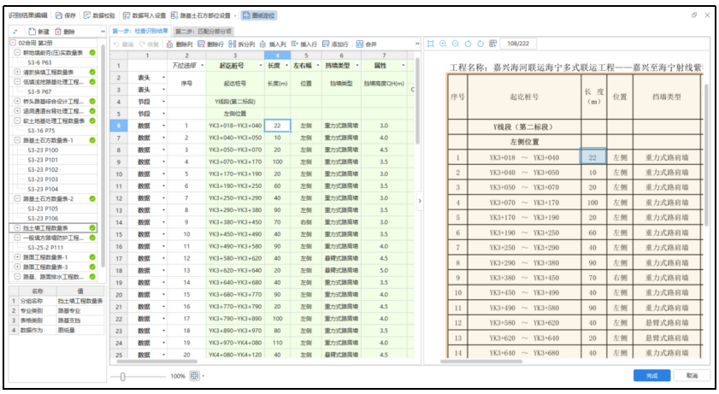
Task: Switch to 第二步：匹配分部分项 tab
Action: [203, 31]
